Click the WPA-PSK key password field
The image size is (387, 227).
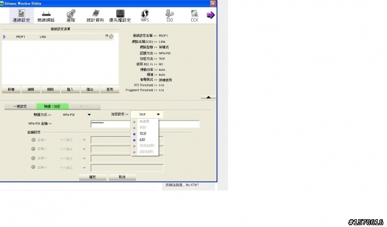(145, 124)
